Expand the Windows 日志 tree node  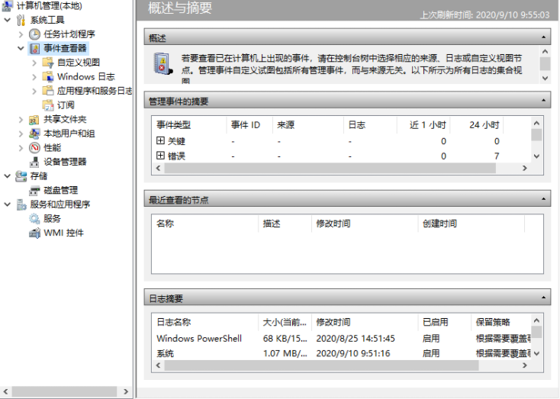pos(35,76)
